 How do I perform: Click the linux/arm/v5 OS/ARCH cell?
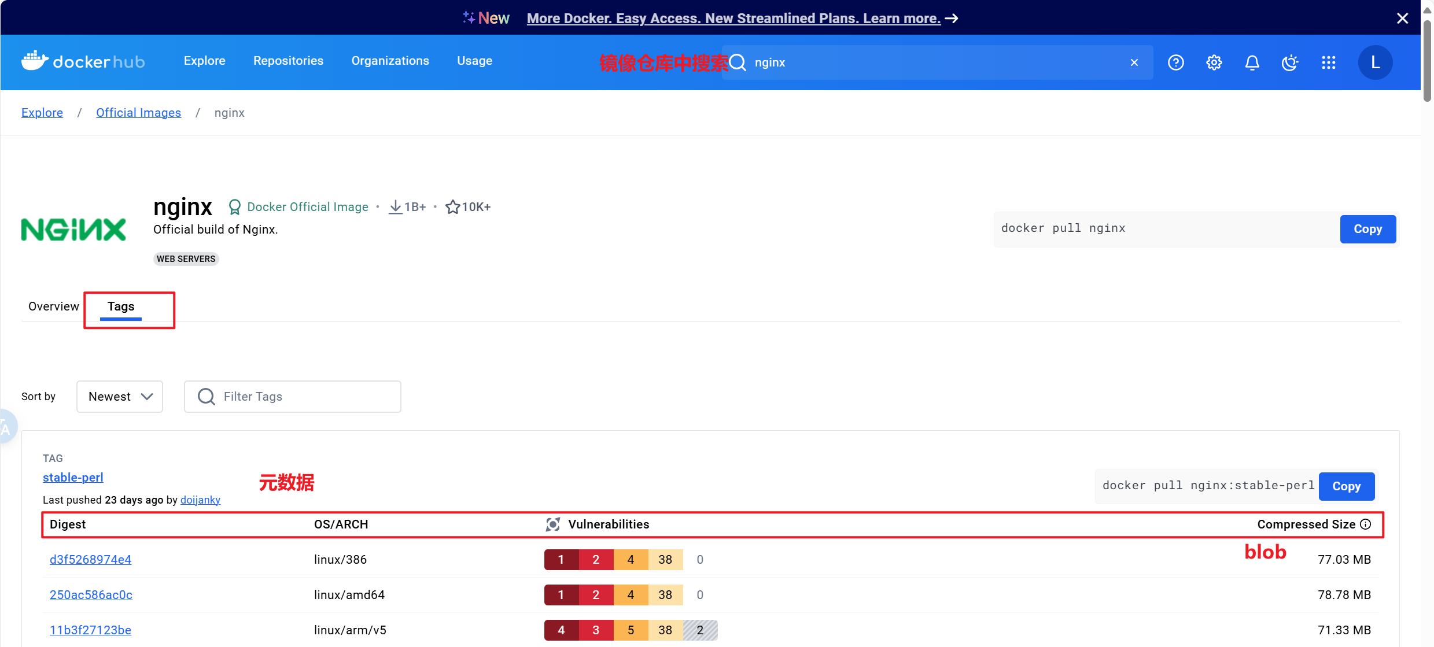pyautogui.click(x=351, y=630)
